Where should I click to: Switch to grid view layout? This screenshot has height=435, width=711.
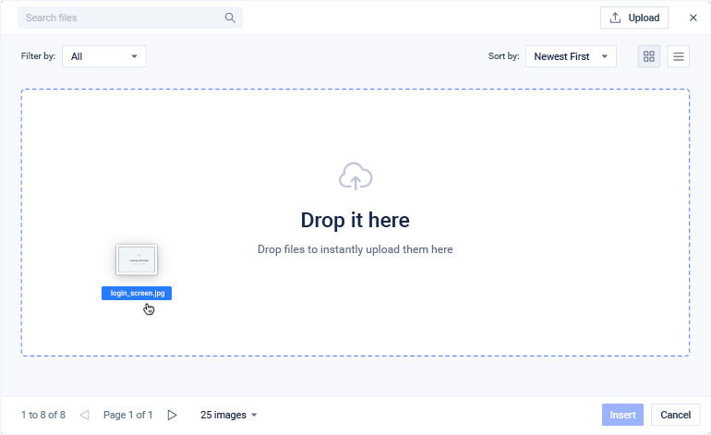(649, 56)
